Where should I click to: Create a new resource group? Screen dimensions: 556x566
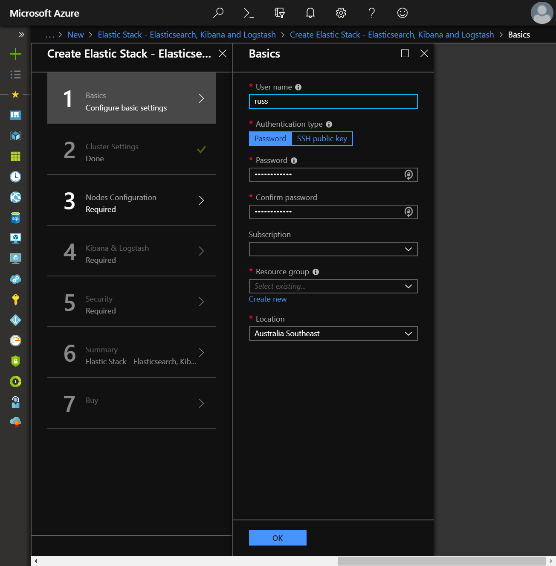click(267, 299)
